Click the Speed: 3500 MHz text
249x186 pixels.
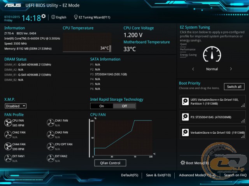(x=16, y=43)
